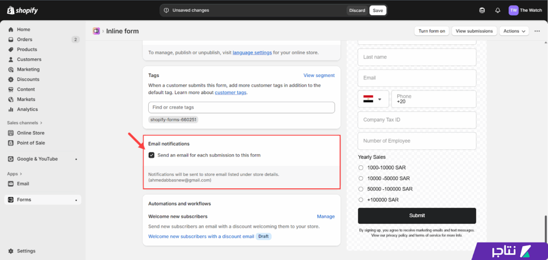Open Settings gear in sidebar
Viewport: 548px width, 260px height.
pos(11,251)
